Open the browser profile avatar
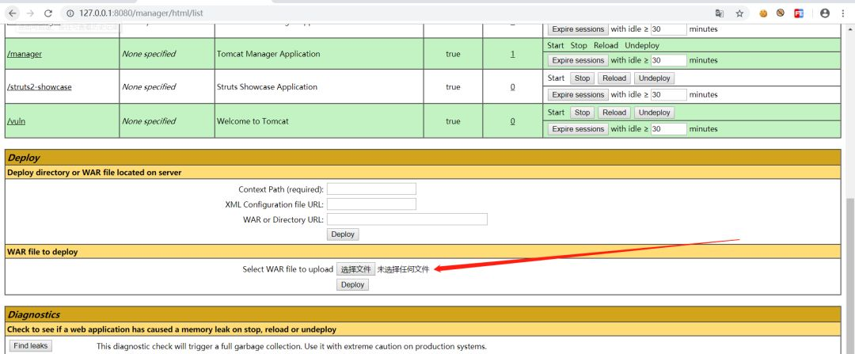Image resolution: width=855 pixels, height=354 pixels. point(824,13)
